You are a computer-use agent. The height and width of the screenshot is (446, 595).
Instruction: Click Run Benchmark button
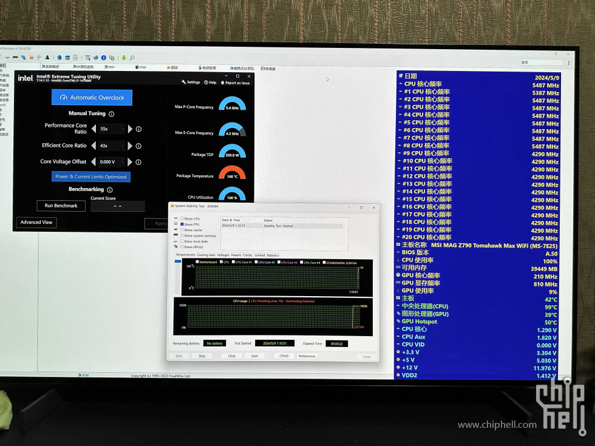61,206
